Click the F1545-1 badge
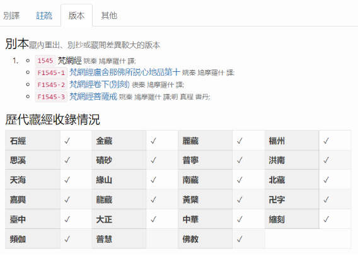Image resolution: width=358 pixels, height=256 pixels. (51, 73)
